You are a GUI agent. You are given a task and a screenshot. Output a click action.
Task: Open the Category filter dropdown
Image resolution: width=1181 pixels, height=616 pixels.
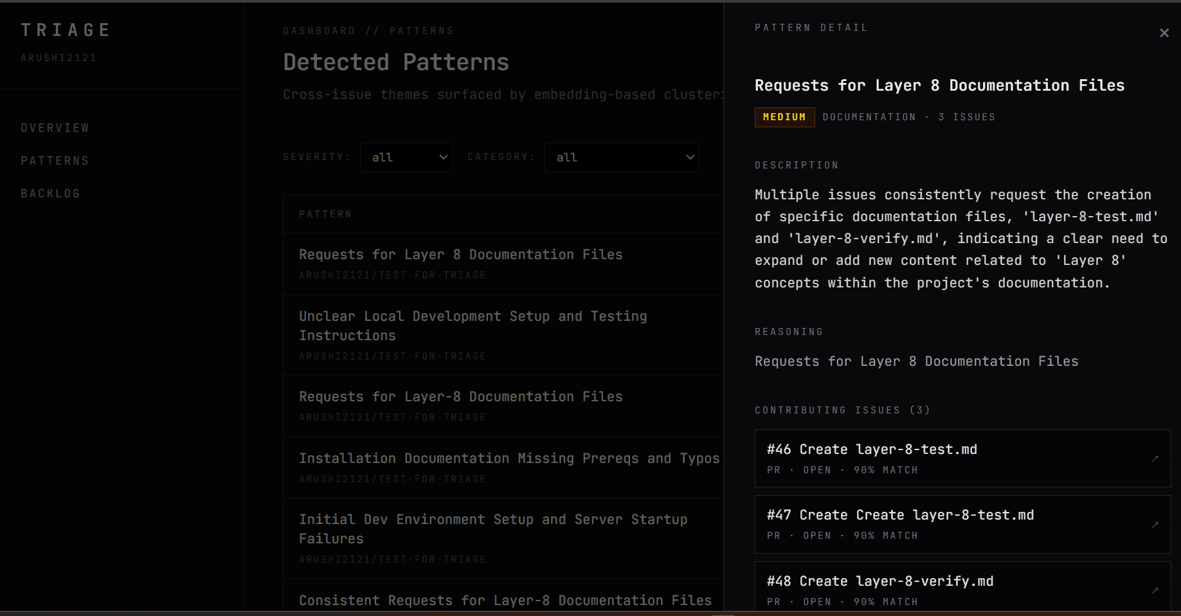tap(621, 158)
